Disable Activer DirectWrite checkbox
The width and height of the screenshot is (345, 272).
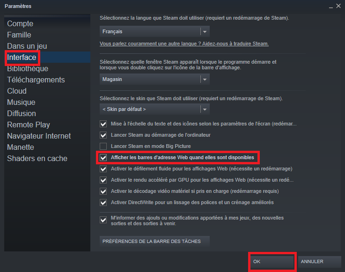click(x=103, y=202)
